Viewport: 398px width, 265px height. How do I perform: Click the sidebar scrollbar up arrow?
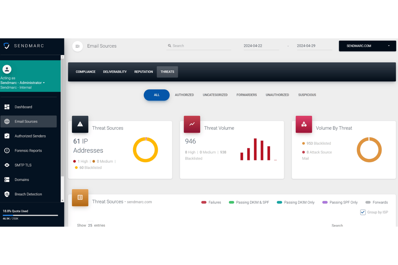click(x=62, y=57)
